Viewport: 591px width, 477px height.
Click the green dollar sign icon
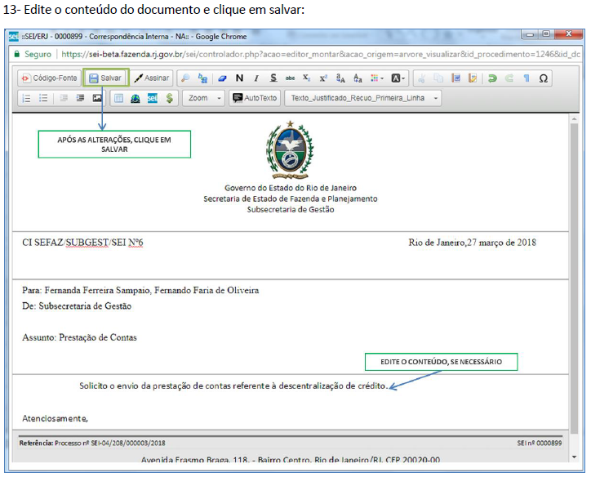pos(168,98)
